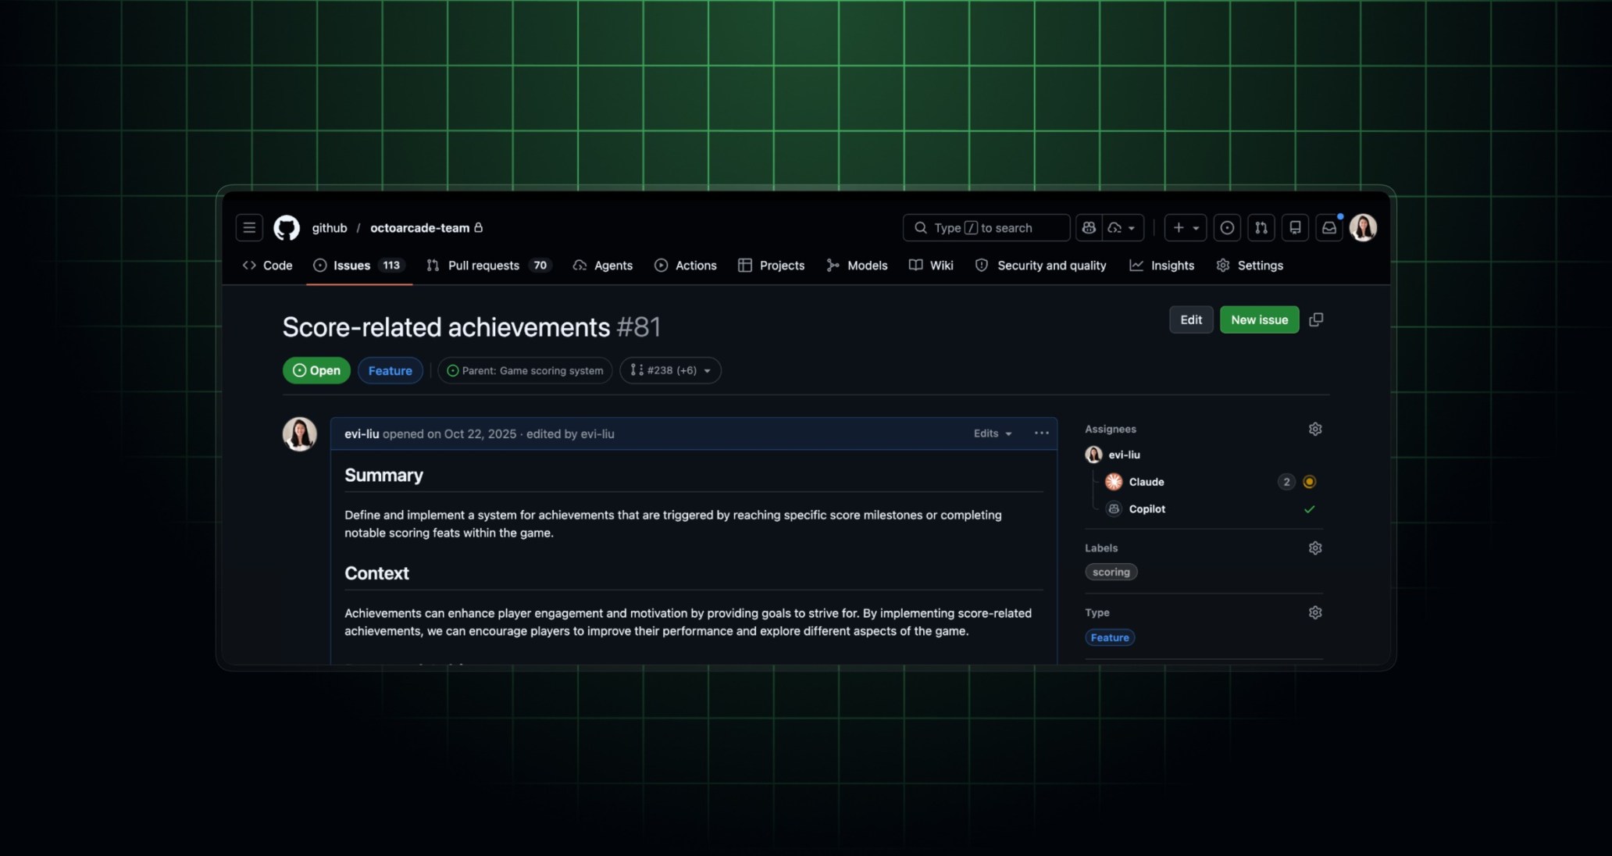This screenshot has height=856, width=1612.
Task: Toggle the Open issue status badge
Action: pos(316,370)
